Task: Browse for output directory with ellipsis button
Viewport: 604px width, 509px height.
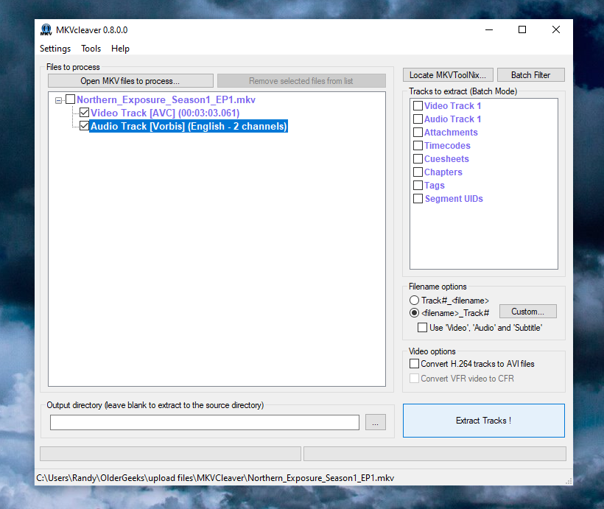Action: click(376, 422)
